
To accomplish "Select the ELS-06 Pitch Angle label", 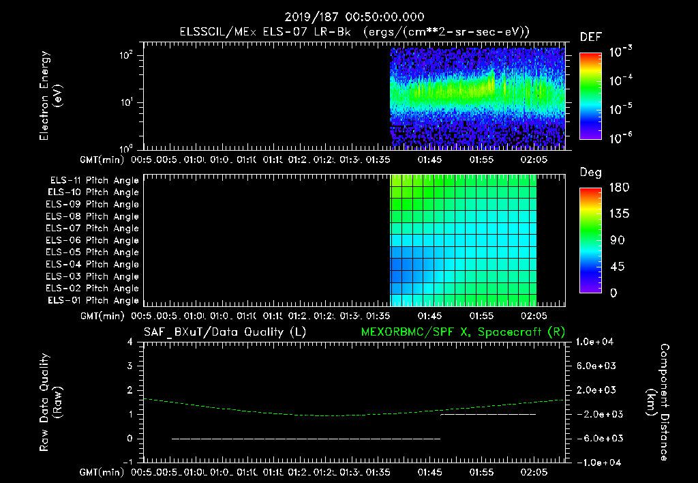I will point(92,241).
